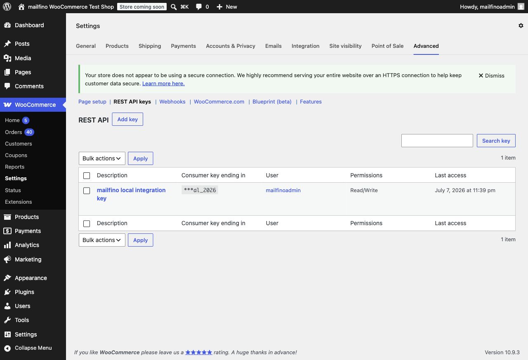Click the Store coming soon badge
The width and height of the screenshot is (528, 360).
[142, 7]
